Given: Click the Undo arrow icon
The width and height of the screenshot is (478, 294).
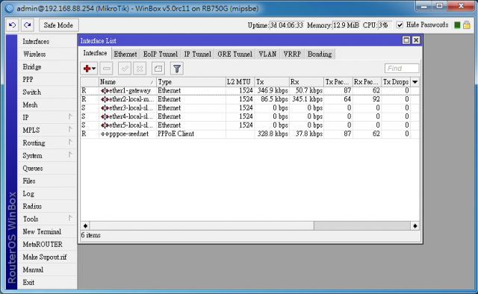Looking at the screenshot, I should pos(13,25).
